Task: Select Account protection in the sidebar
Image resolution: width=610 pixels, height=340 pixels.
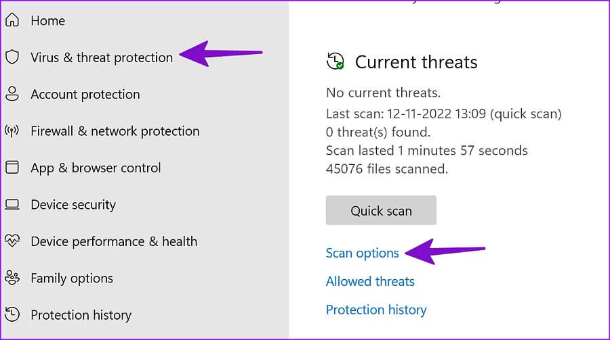Action: 85,95
